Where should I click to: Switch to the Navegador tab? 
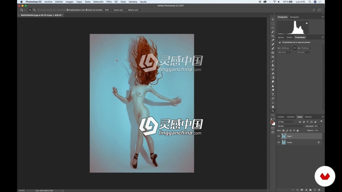click(x=294, y=17)
